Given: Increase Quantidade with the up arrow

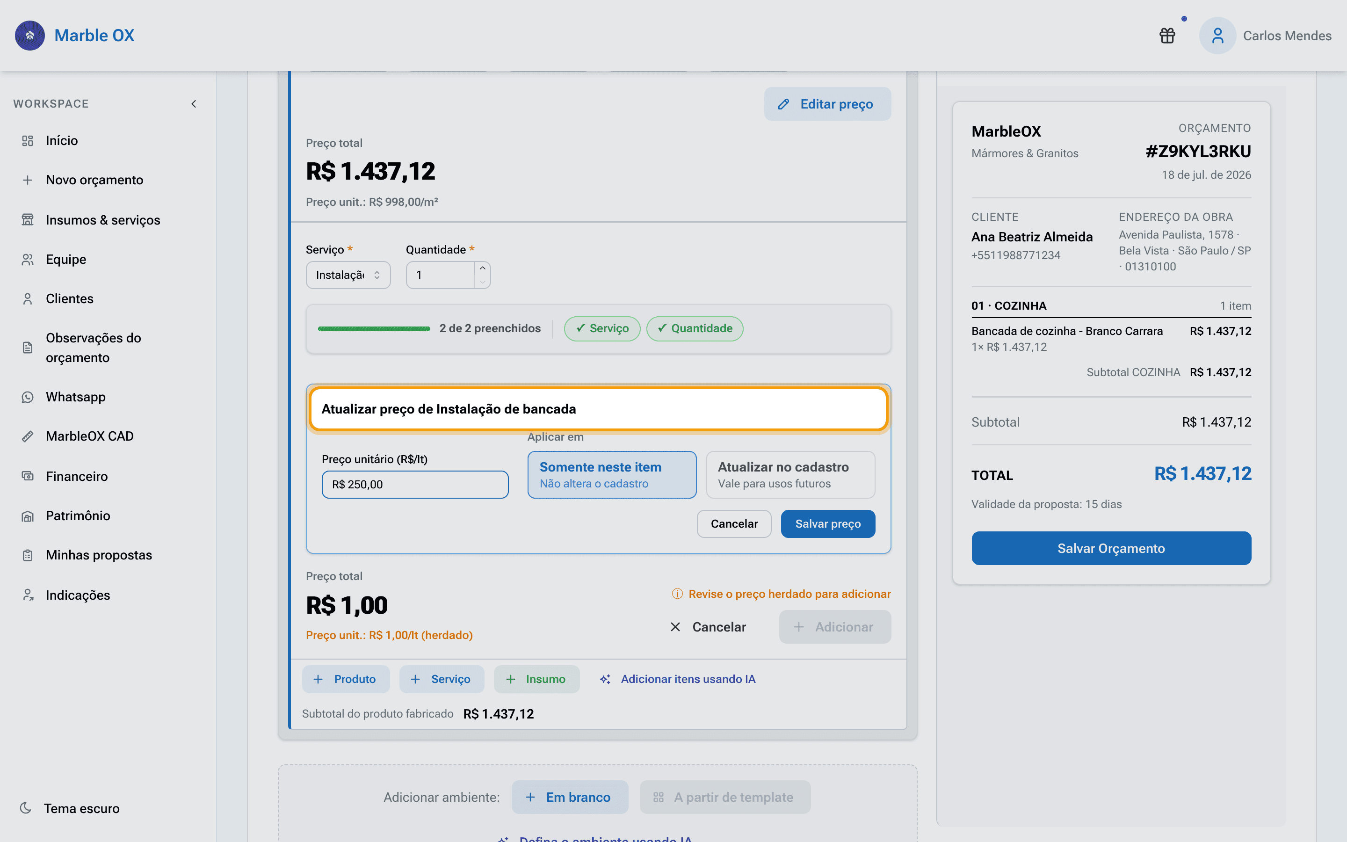Looking at the screenshot, I should (483, 269).
